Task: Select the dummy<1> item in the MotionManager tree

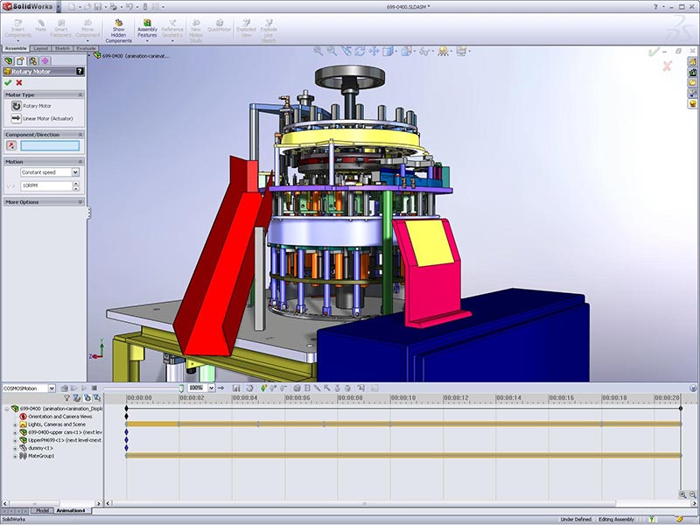Action: pos(42,447)
